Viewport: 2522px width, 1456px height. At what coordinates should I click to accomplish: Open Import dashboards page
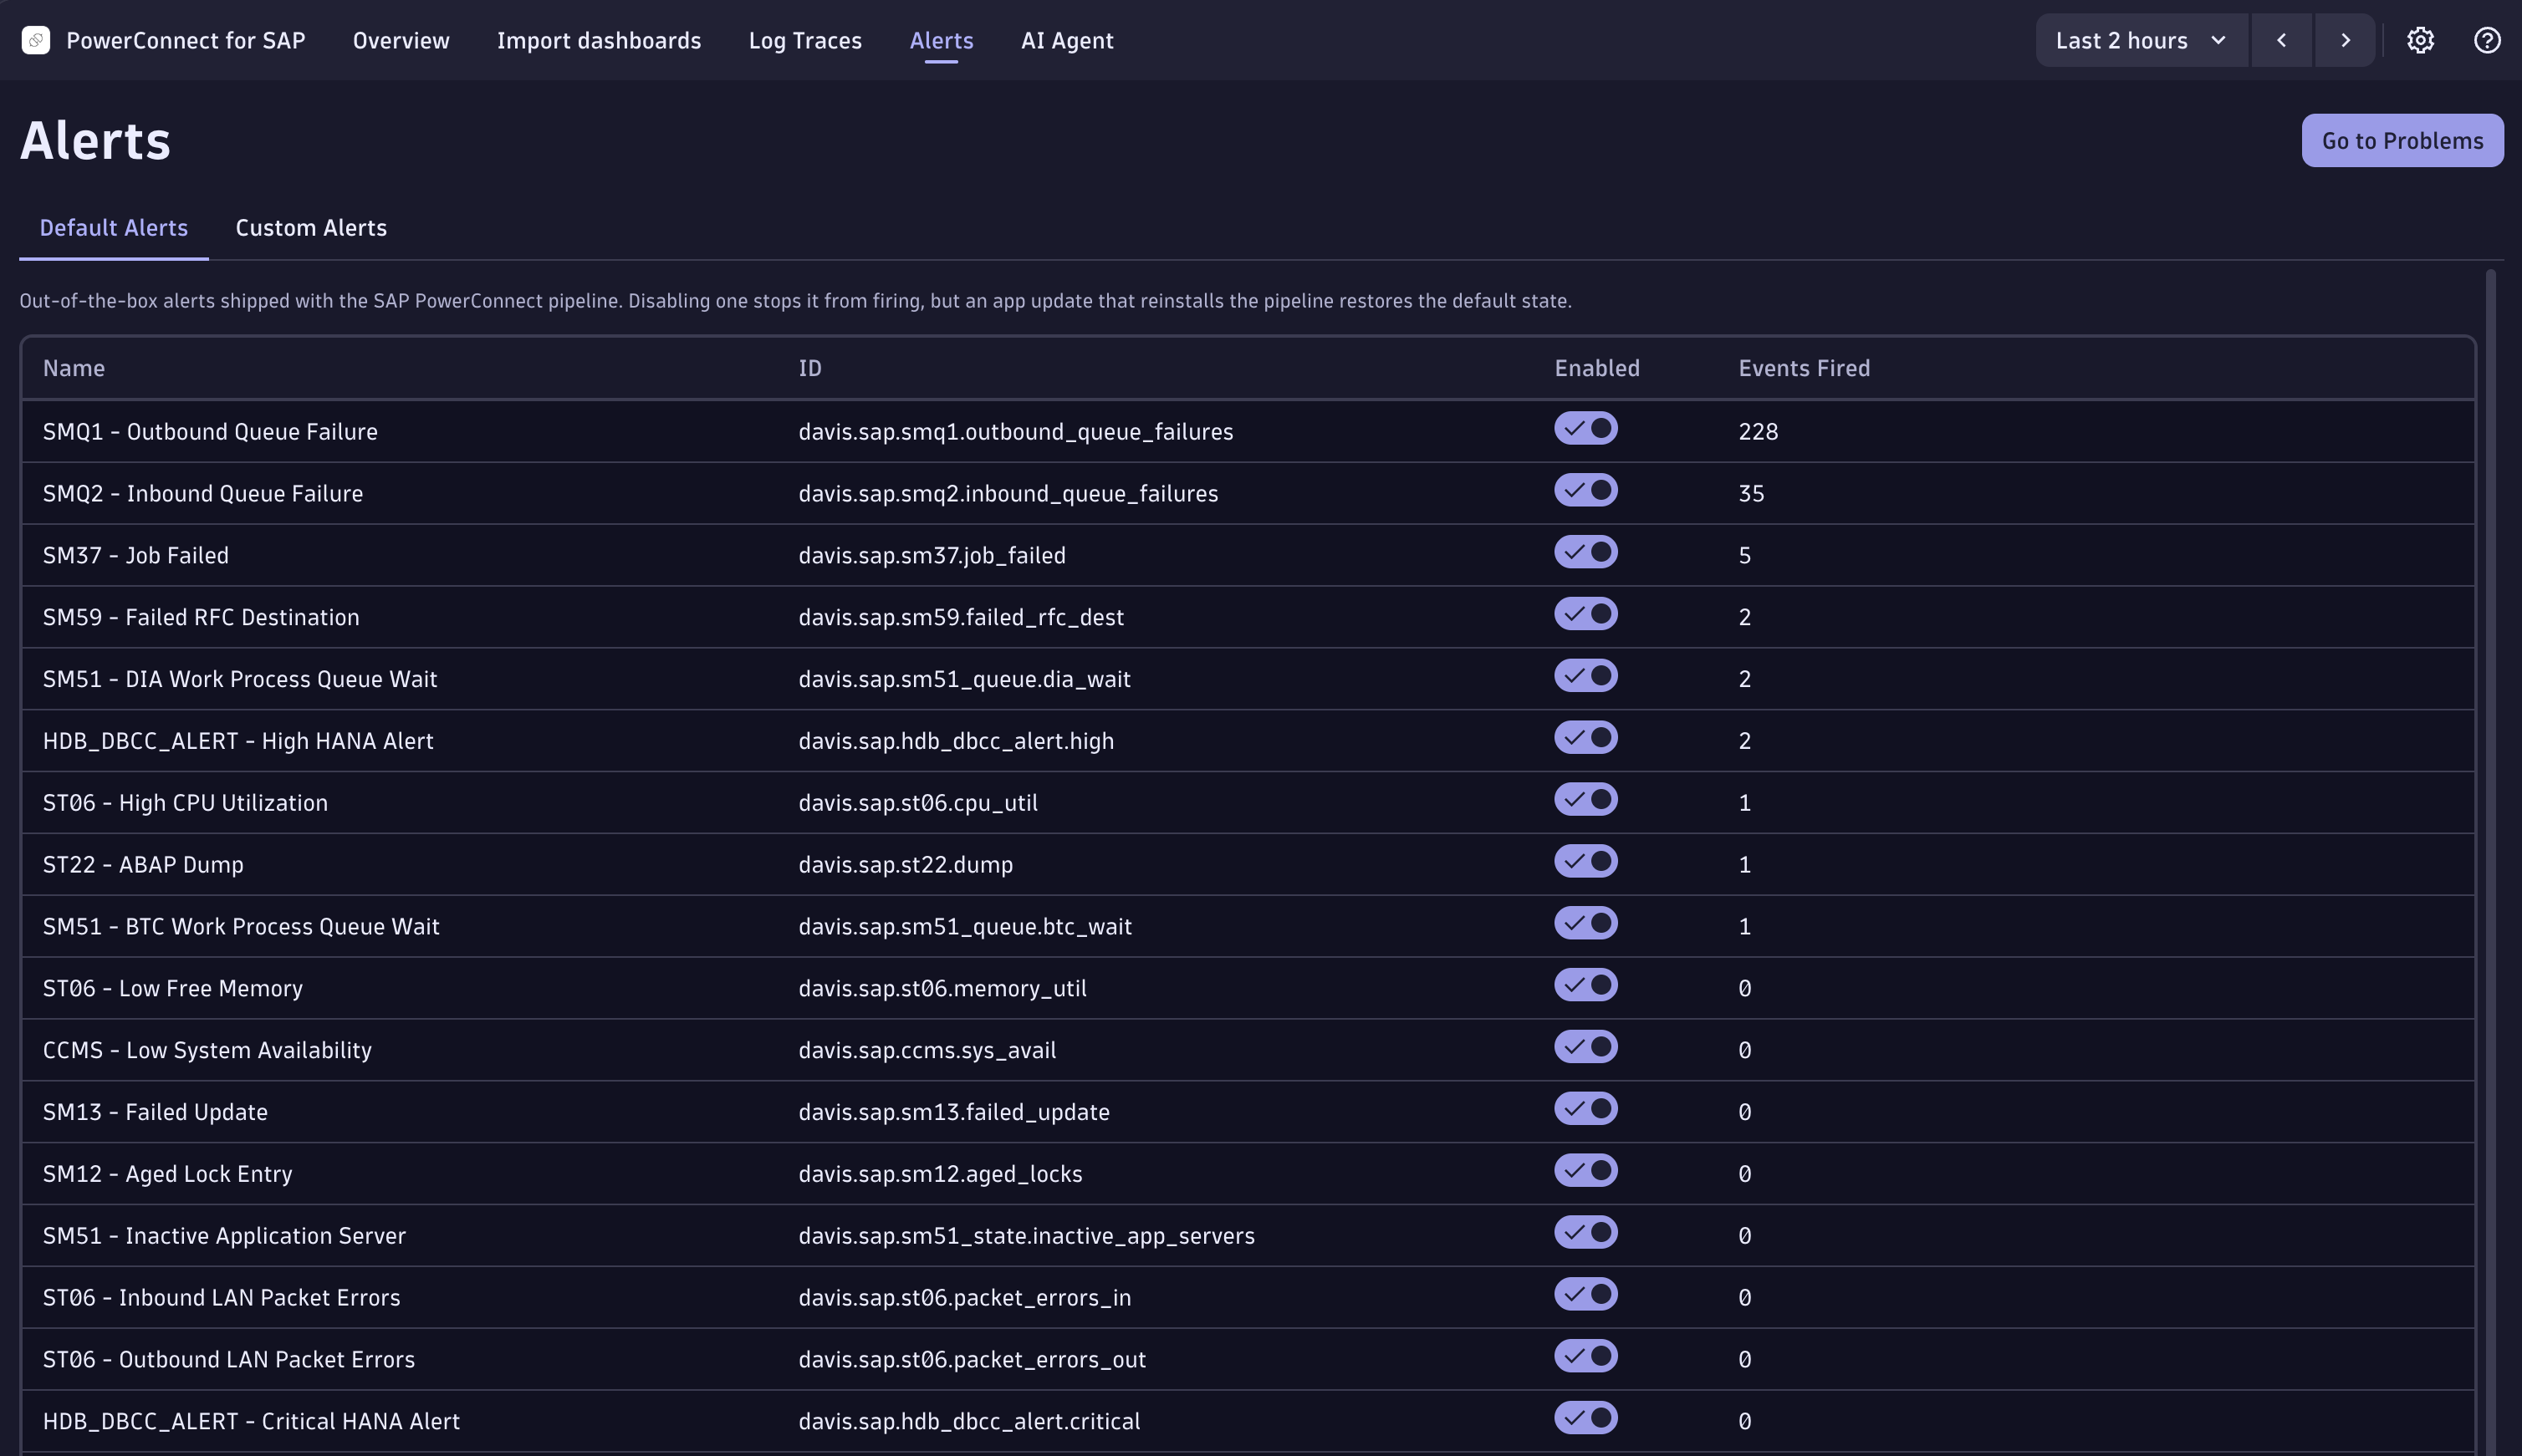pyautogui.click(x=600, y=40)
